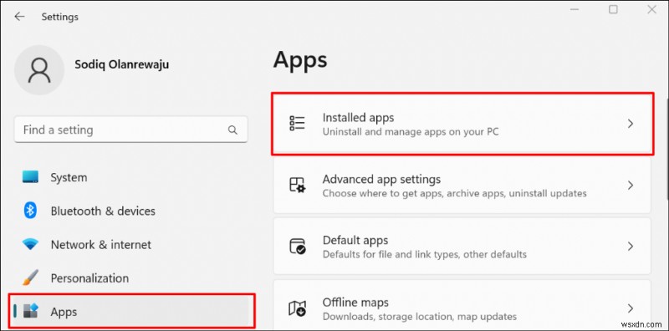Select the System monitor icon

tap(30, 177)
